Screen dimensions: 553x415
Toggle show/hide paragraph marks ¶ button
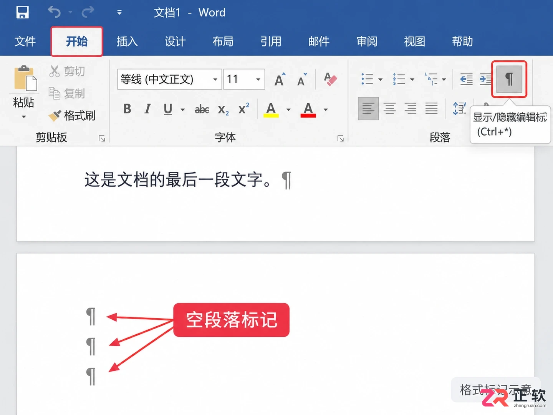point(509,79)
